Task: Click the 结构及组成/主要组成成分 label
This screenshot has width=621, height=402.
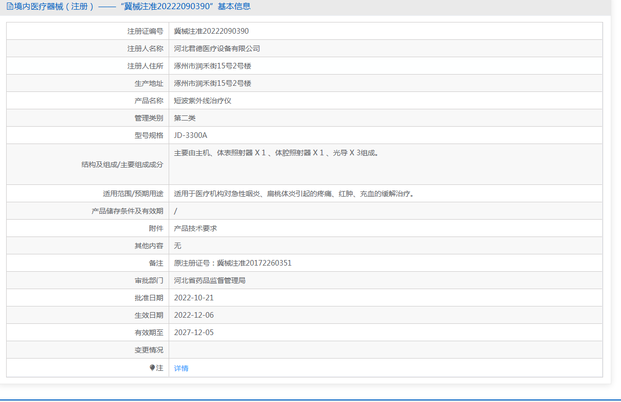Action: point(122,164)
